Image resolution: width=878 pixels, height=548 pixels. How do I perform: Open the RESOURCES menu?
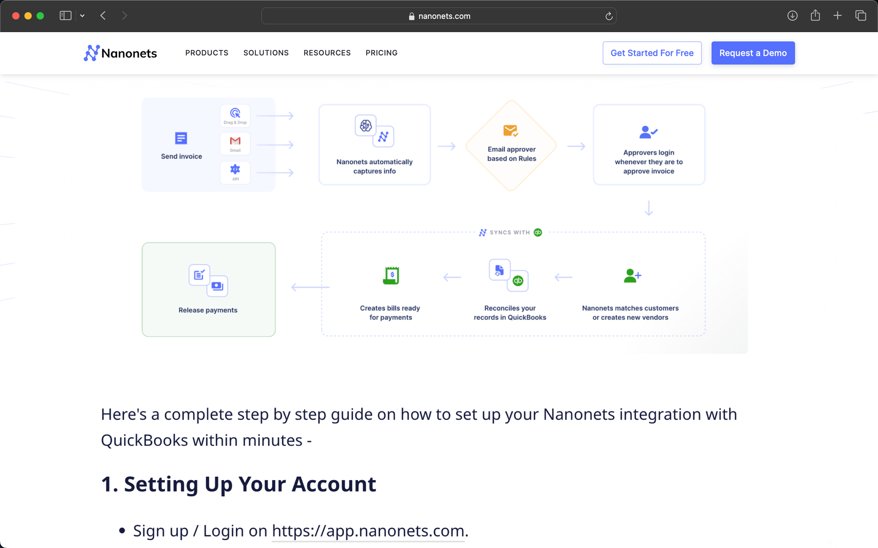(327, 53)
